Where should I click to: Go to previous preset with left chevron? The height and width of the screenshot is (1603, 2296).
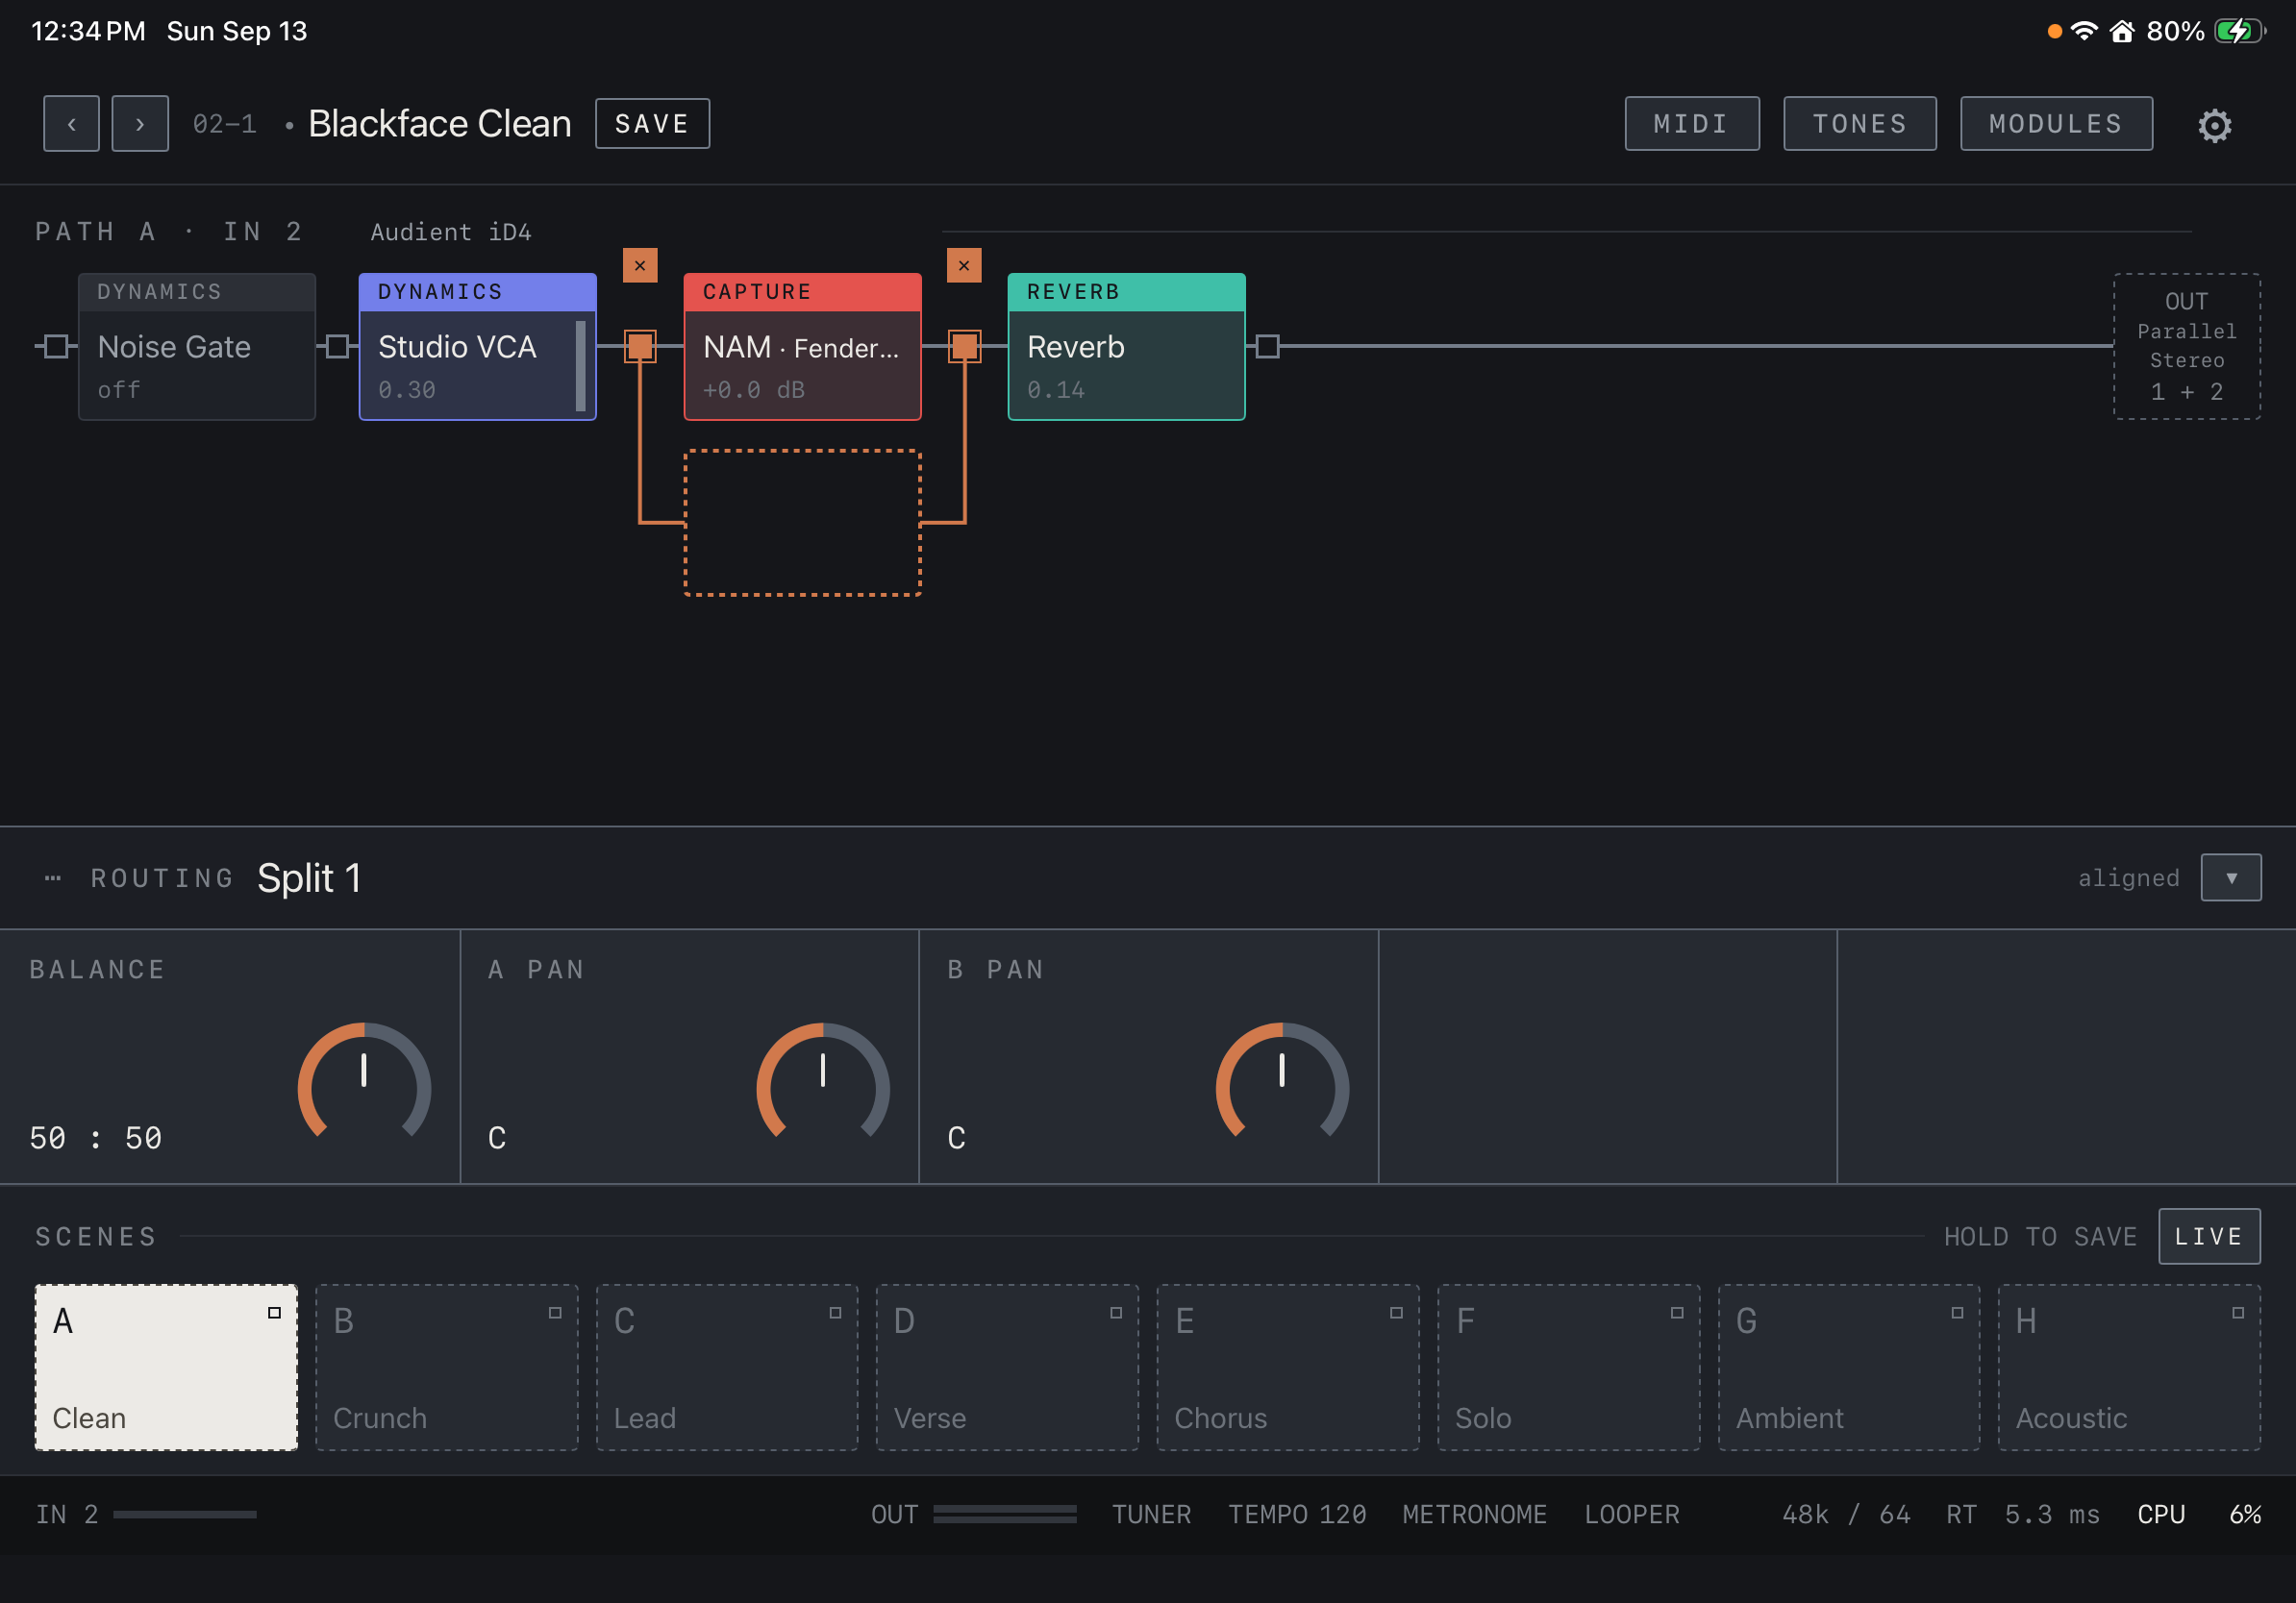(71, 124)
